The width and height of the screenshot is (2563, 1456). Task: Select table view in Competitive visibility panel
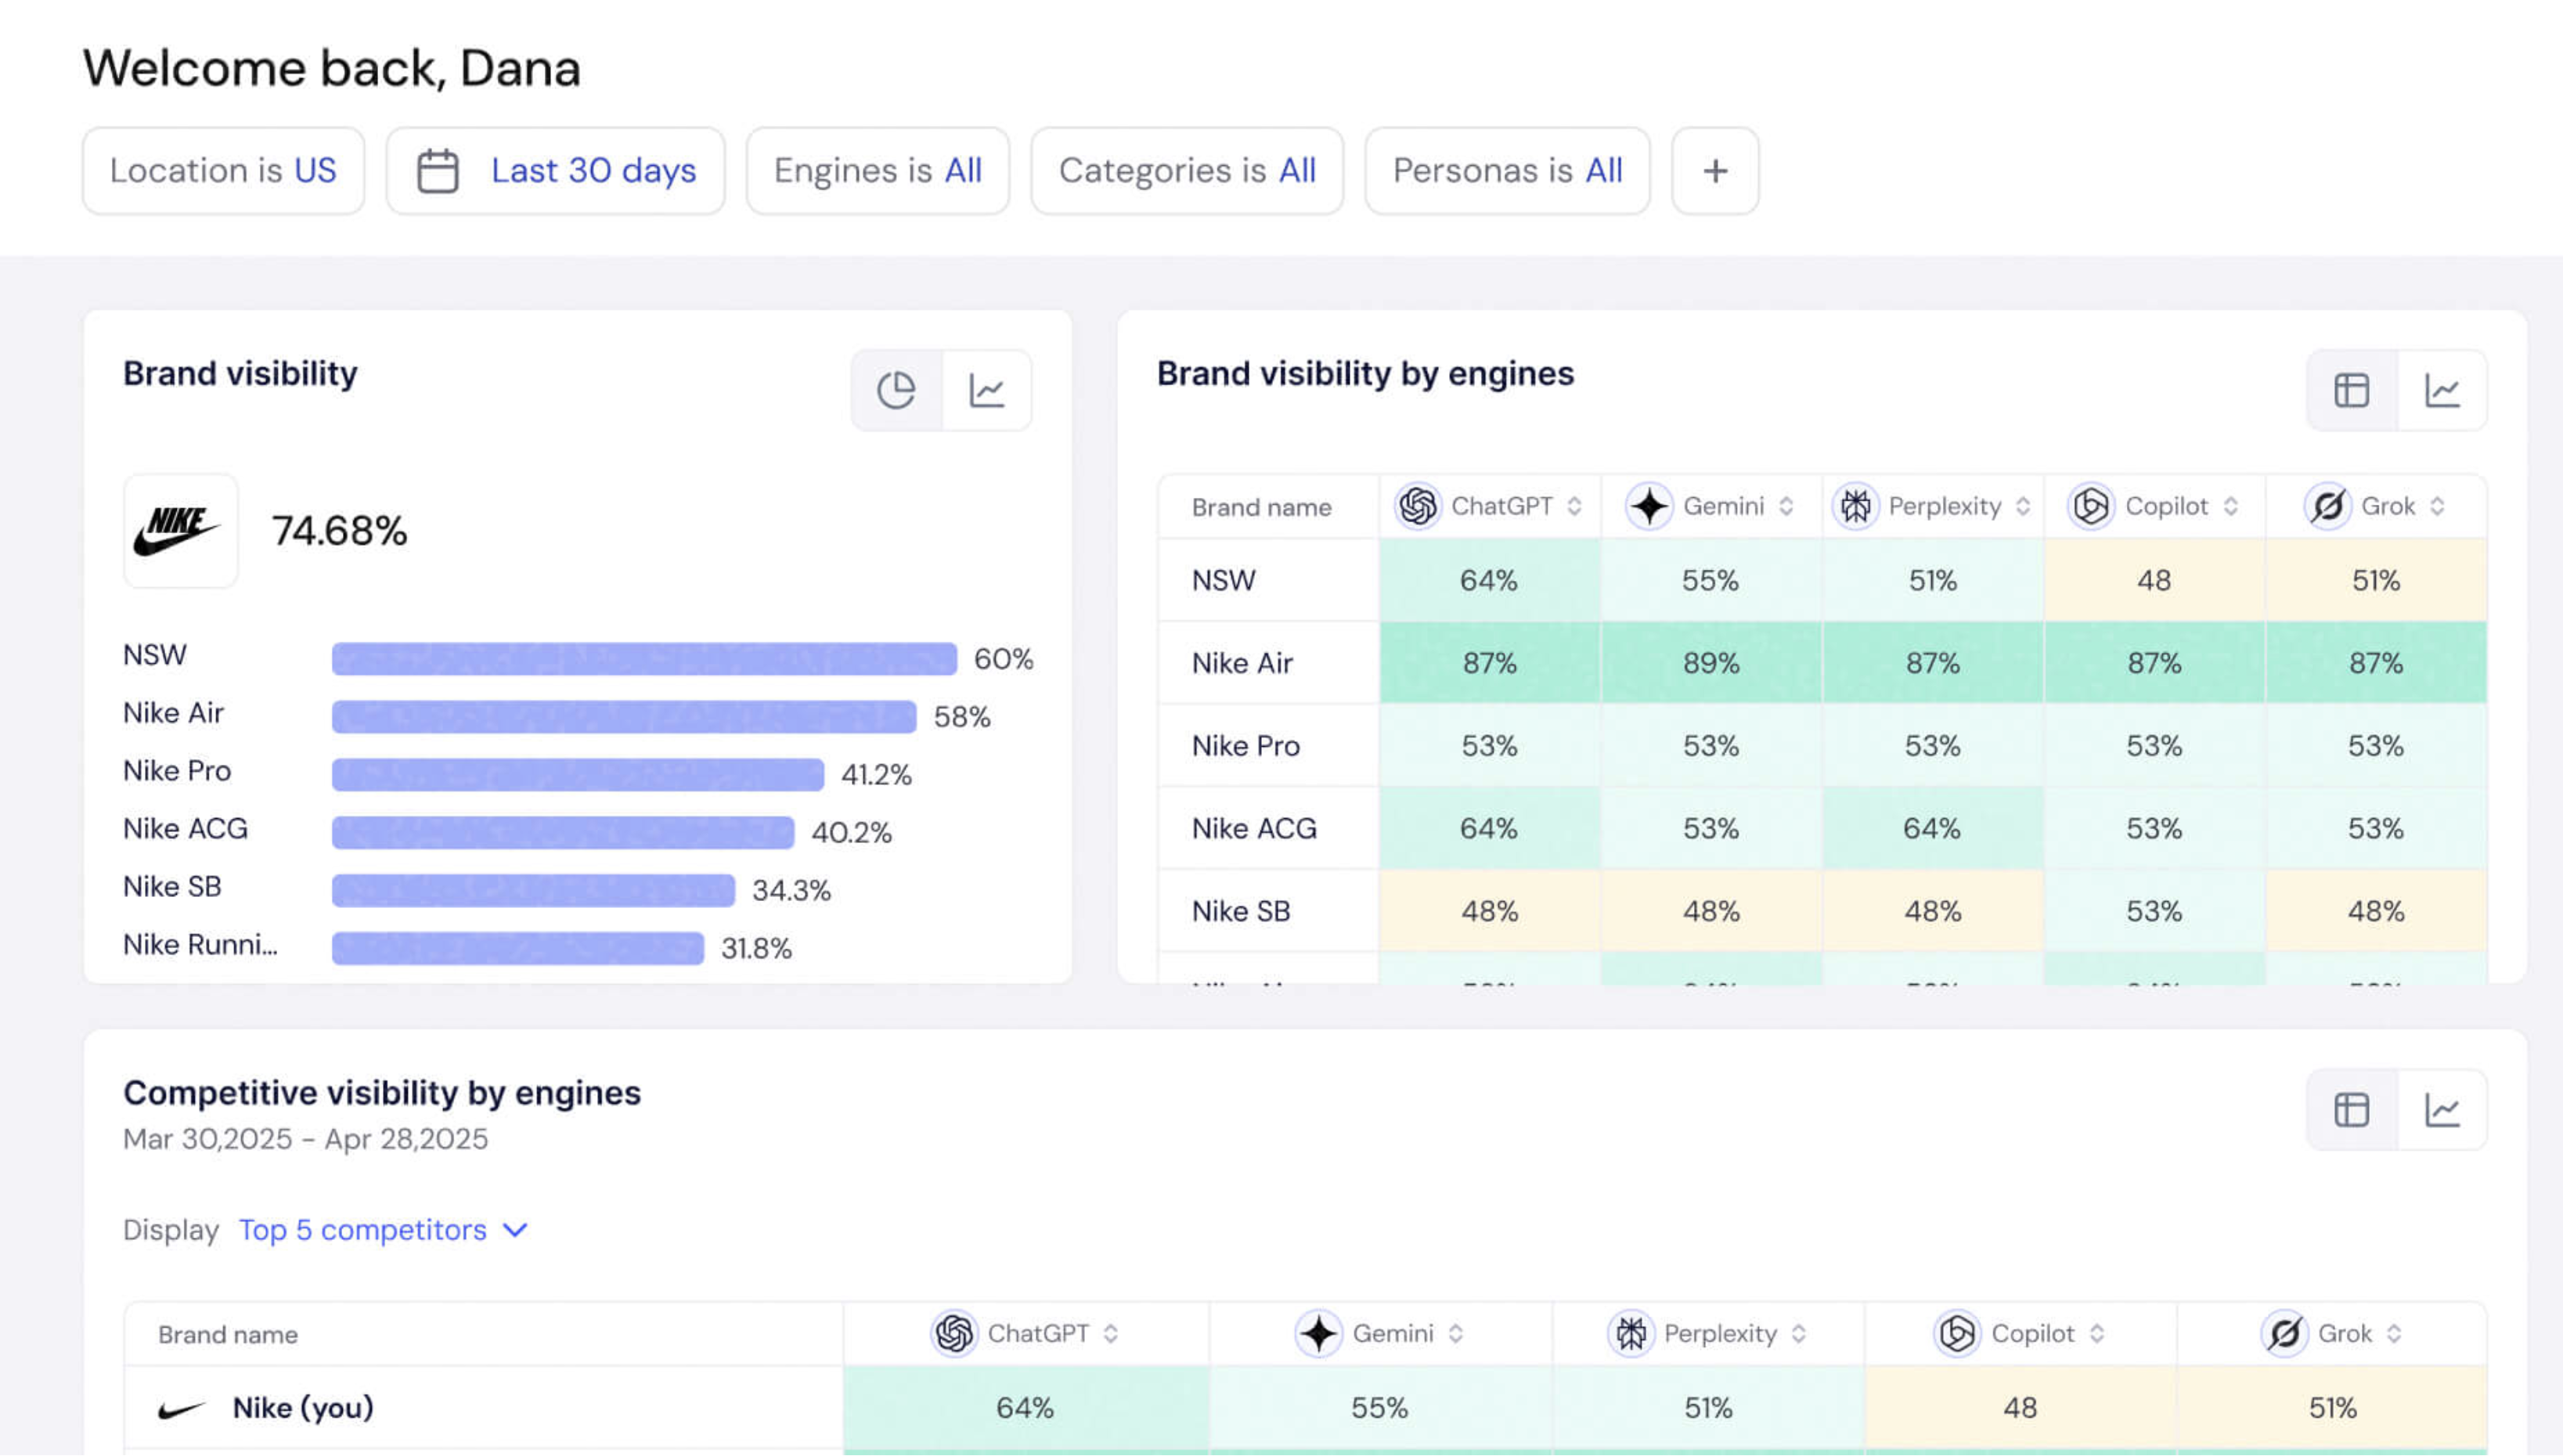2351,1110
